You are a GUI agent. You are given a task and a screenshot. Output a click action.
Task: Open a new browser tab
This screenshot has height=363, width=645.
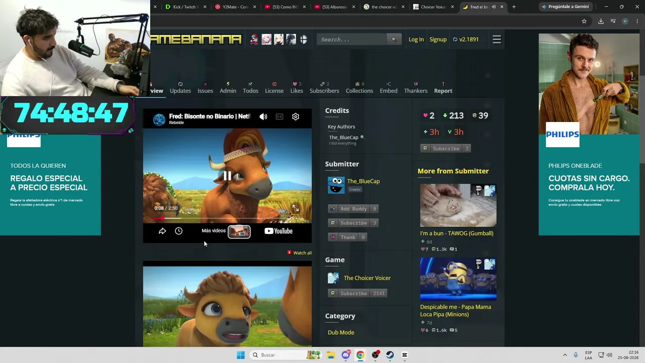pyautogui.click(x=513, y=7)
